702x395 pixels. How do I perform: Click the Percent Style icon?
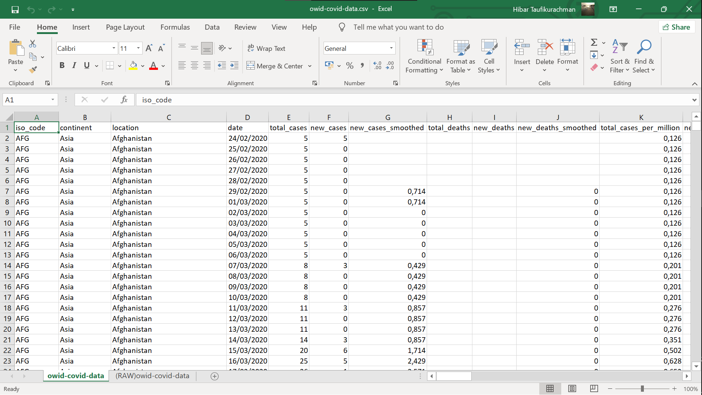coord(350,66)
